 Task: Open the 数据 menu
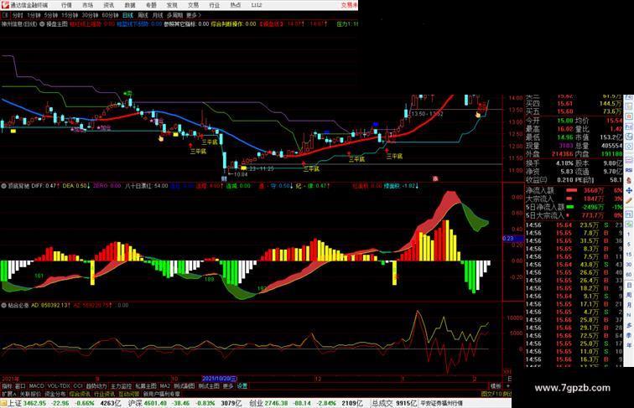(130, 5)
